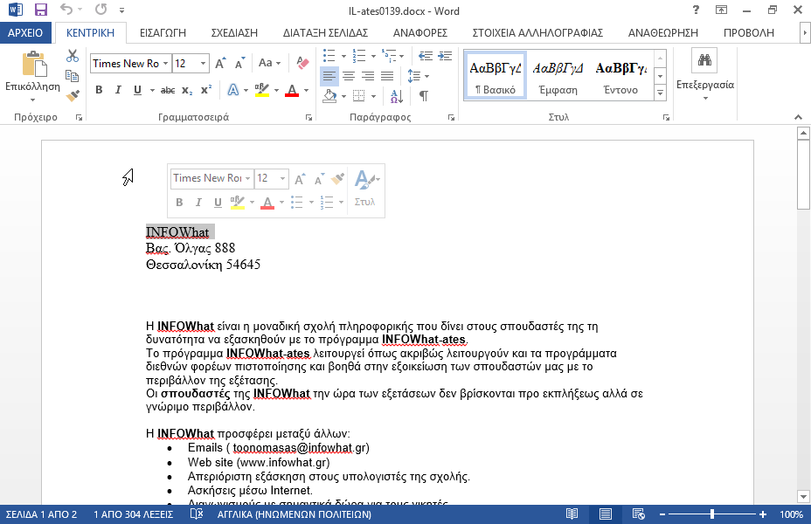Open Styles (Στυλ) on the mini toolbar
This screenshot has width=811, height=524.
tap(365, 188)
